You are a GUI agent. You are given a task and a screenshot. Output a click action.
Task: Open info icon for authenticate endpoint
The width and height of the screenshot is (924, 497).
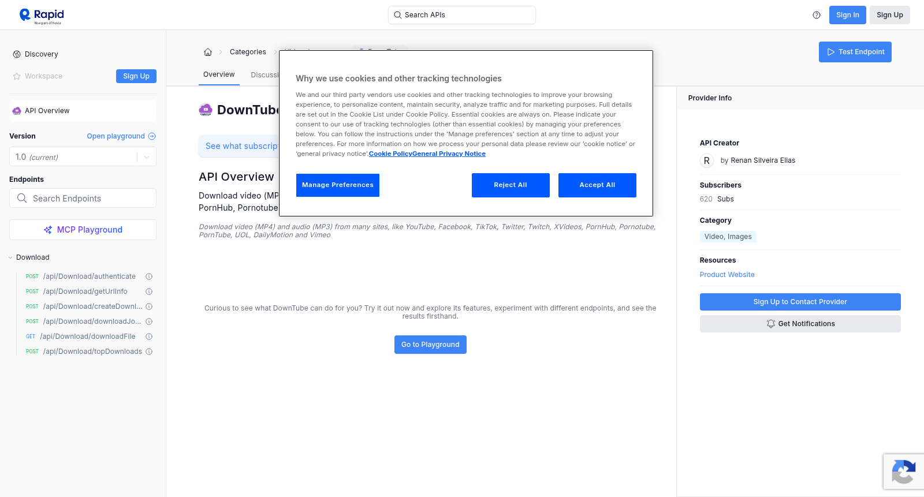coord(149,276)
